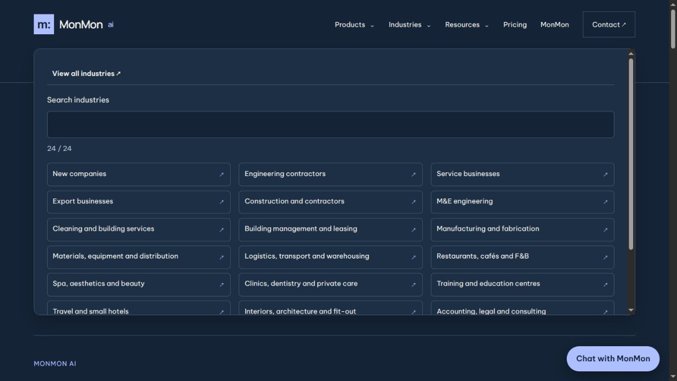Focus the Search industries input field
Viewport: 677px width, 381px height.
point(330,125)
